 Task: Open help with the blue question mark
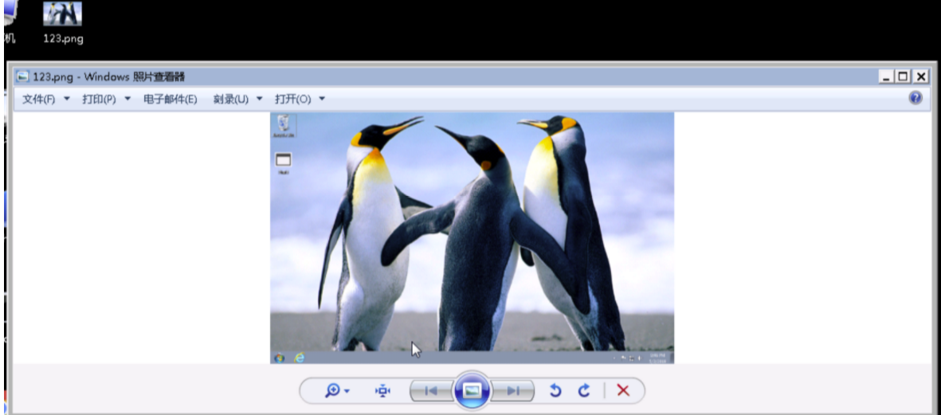(916, 98)
